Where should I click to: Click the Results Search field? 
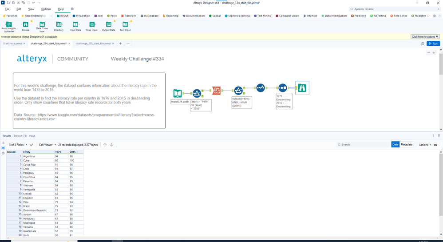(363, 144)
